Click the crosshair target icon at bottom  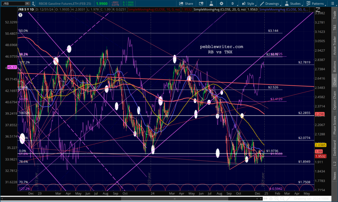[x=271, y=199]
